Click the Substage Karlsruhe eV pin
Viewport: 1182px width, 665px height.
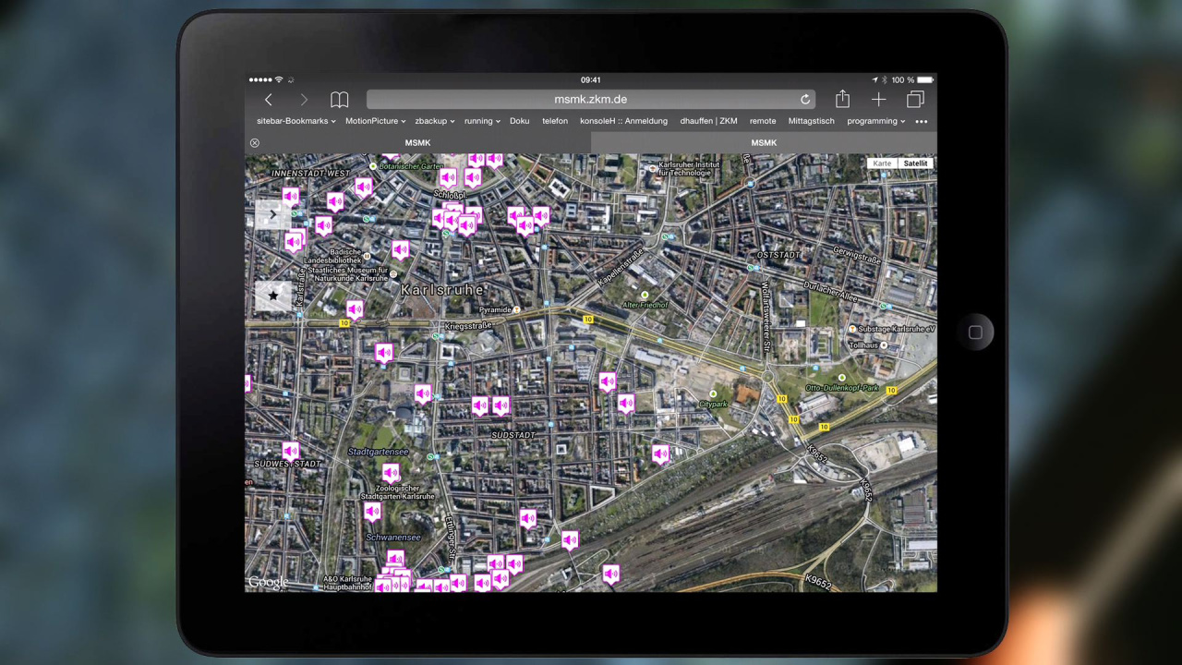pos(851,329)
